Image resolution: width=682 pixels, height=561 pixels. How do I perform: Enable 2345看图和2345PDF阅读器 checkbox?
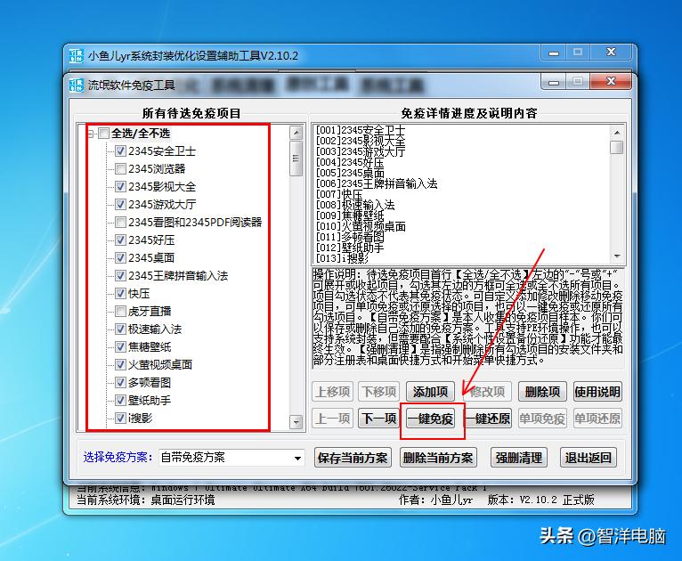click(120, 223)
